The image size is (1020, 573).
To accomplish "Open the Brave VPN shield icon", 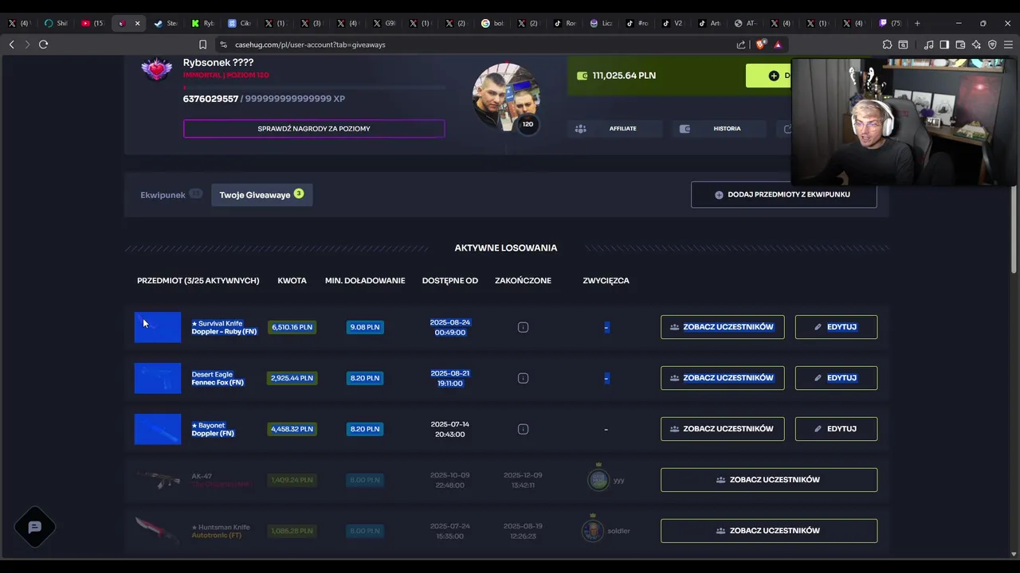I will click(x=992, y=45).
